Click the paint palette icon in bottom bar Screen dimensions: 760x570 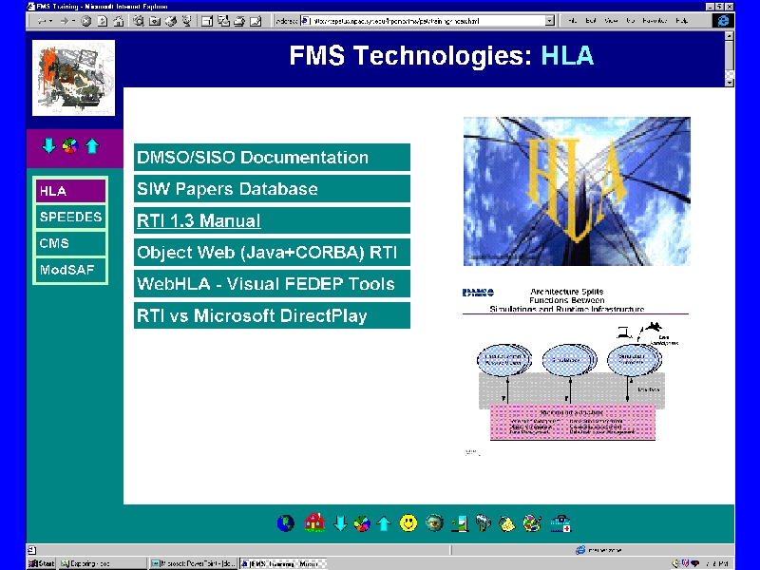pos(532,524)
